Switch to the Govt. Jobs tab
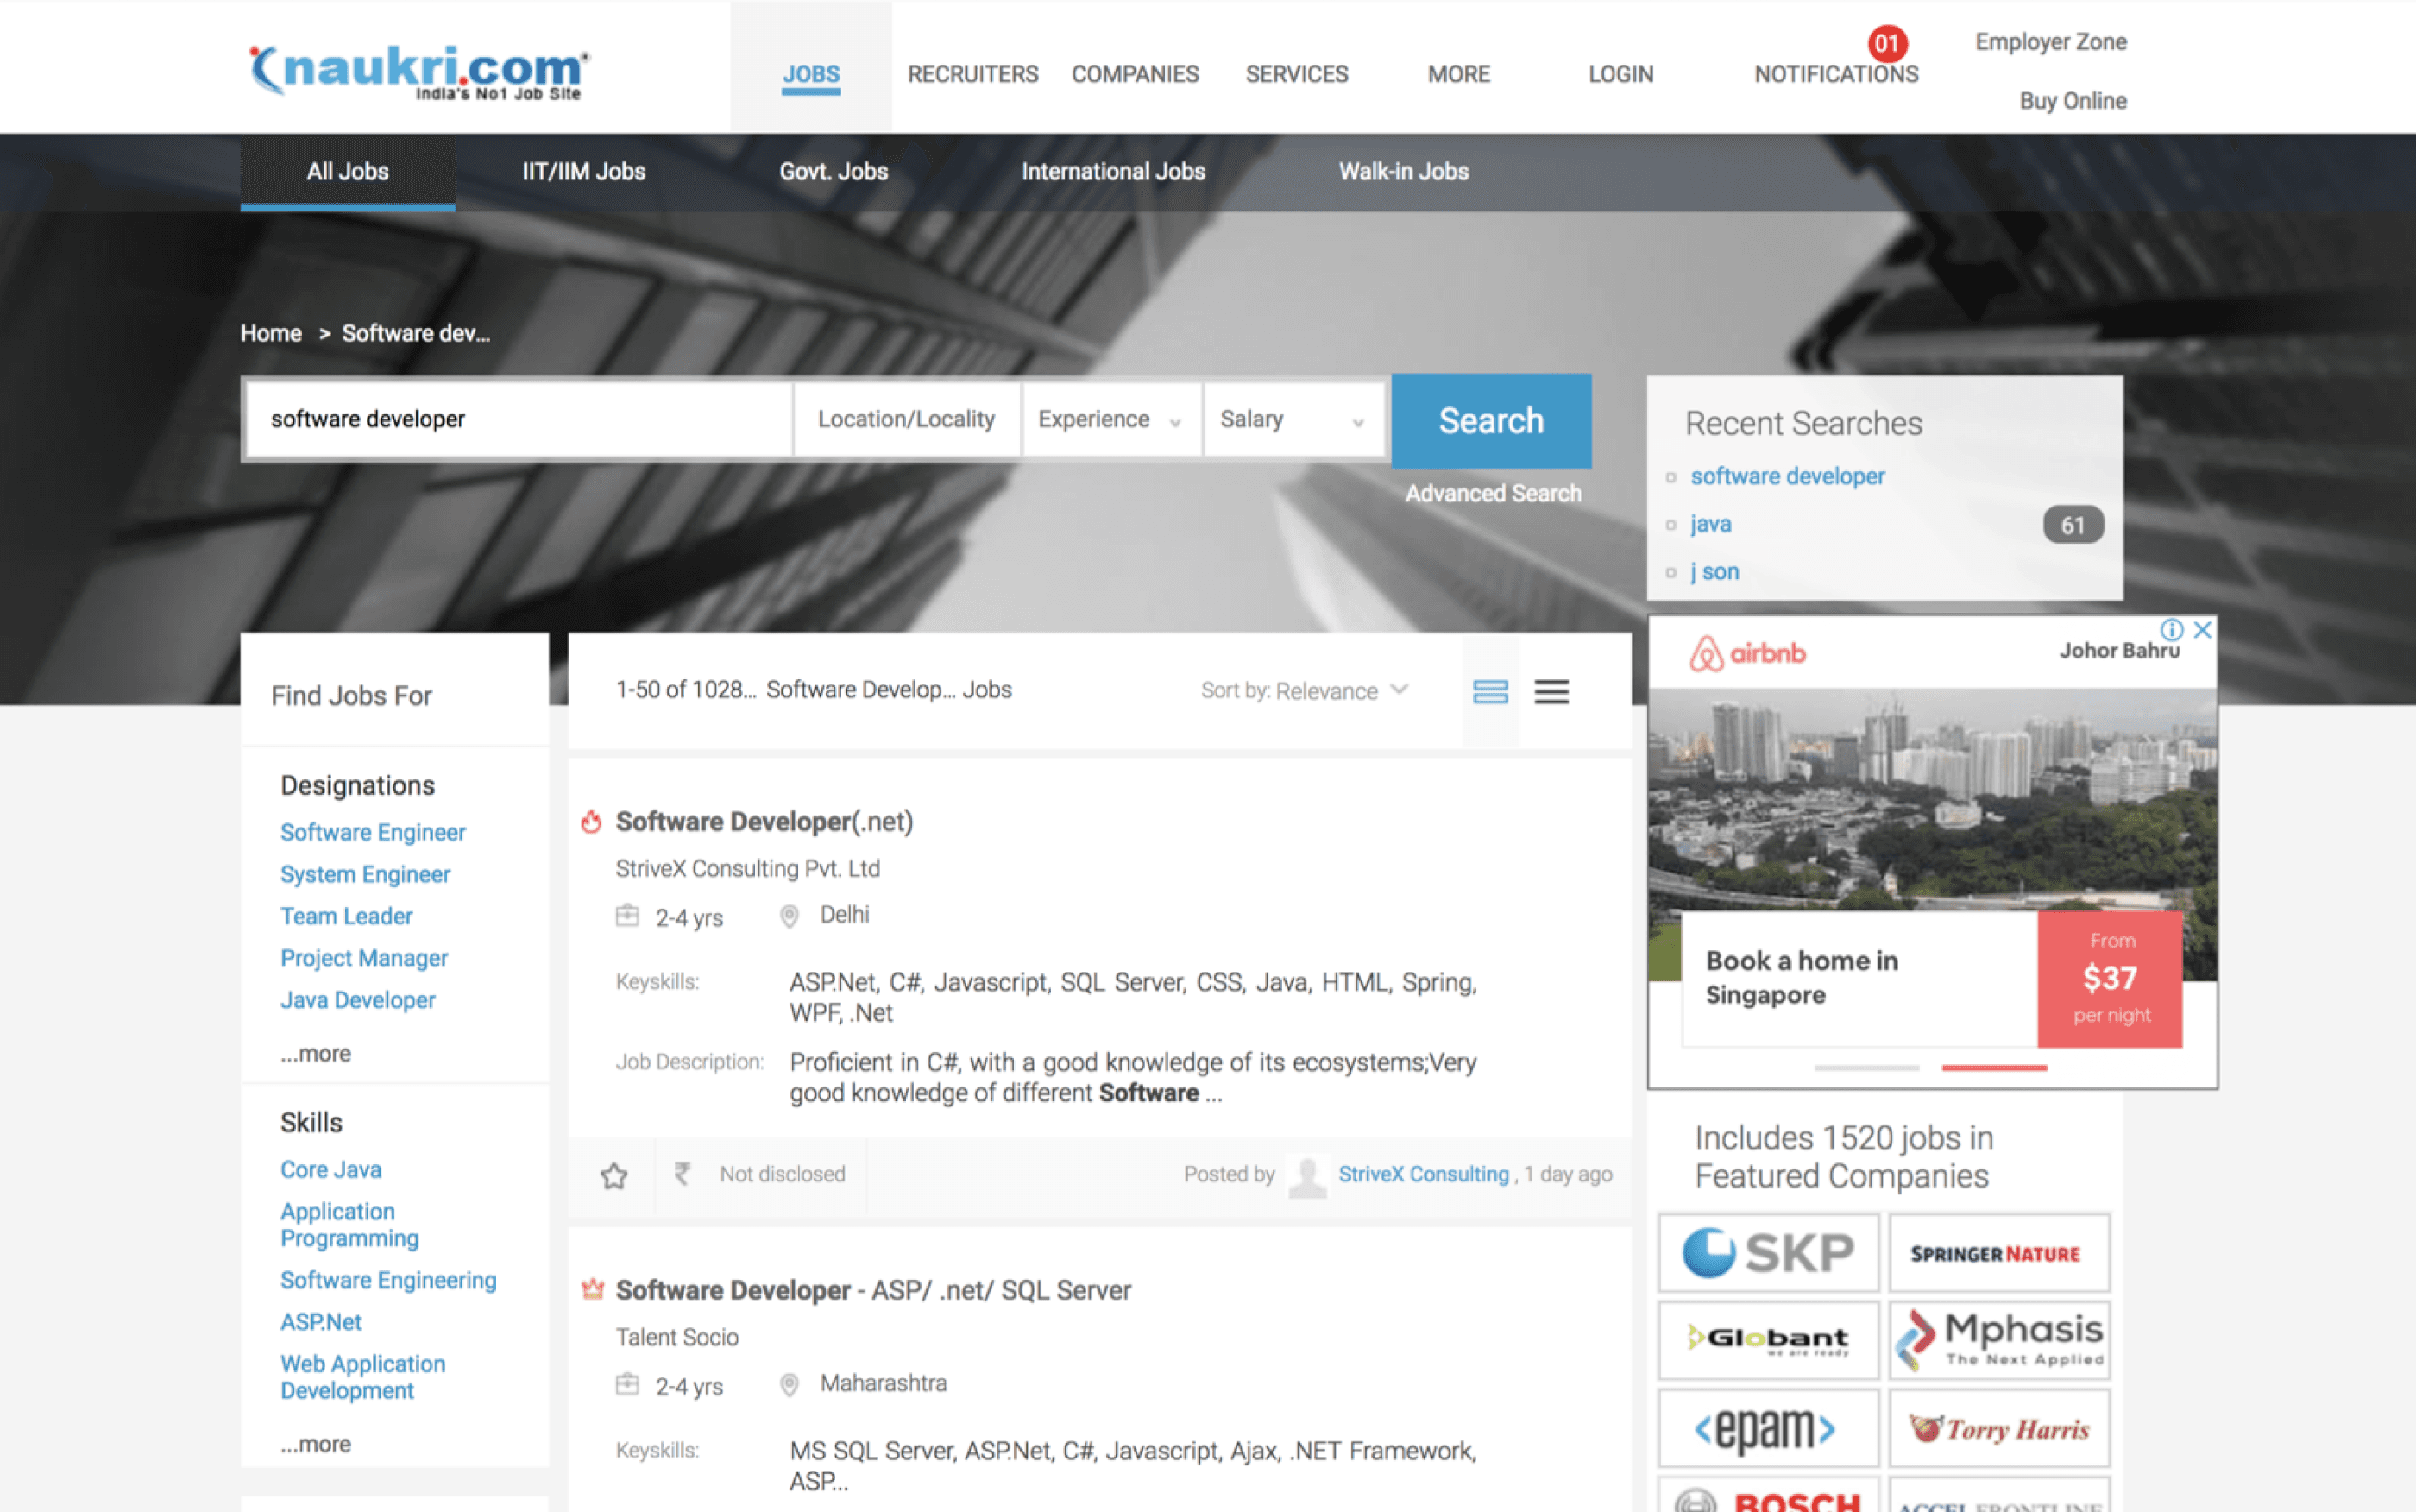Screen dimensions: 2416x1512 [x=833, y=171]
